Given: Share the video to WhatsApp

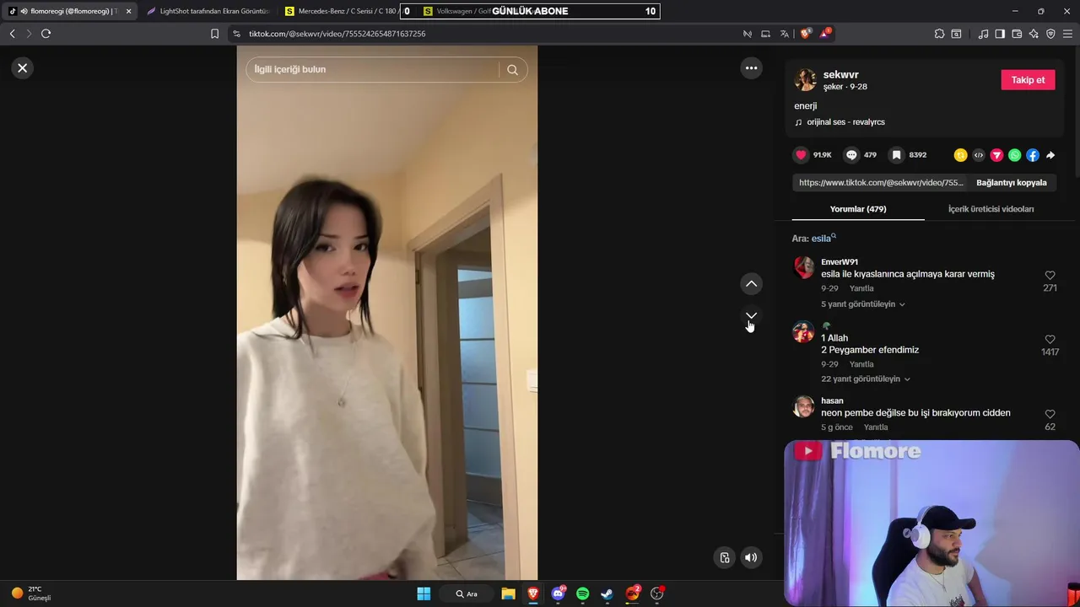Looking at the screenshot, I should point(1014,155).
